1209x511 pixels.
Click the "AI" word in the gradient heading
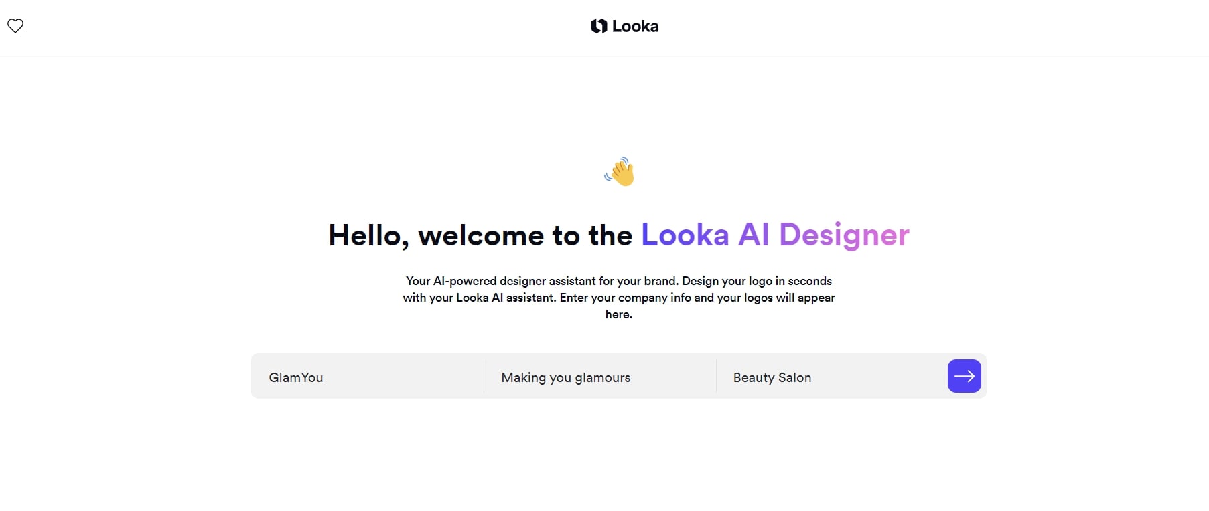(754, 235)
